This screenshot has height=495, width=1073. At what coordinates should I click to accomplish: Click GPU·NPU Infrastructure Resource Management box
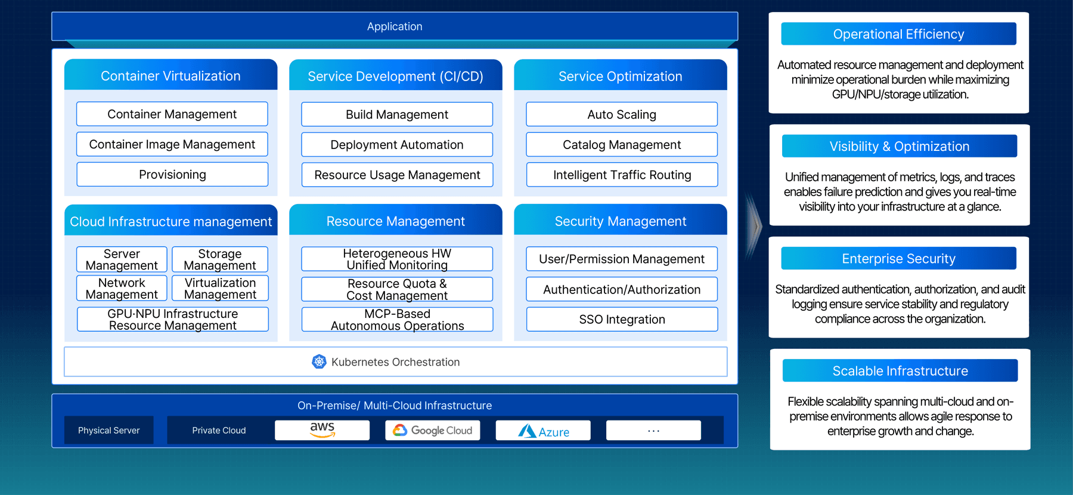coord(172,319)
